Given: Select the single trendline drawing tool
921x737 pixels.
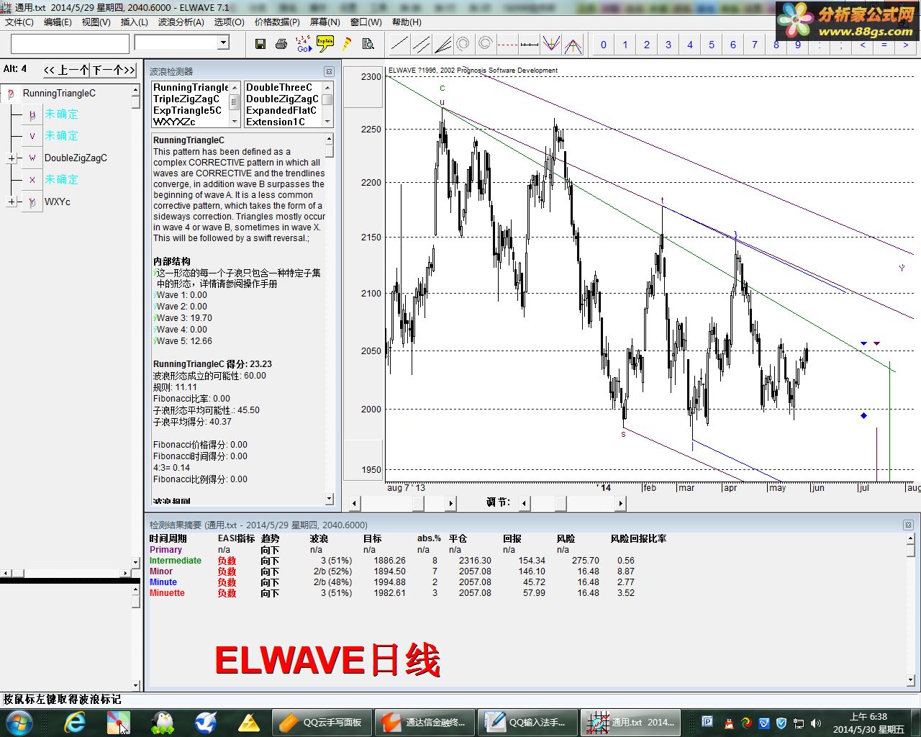Looking at the screenshot, I should pos(399,44).
